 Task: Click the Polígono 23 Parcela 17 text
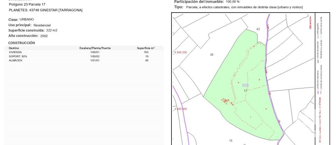click(27, 4)
